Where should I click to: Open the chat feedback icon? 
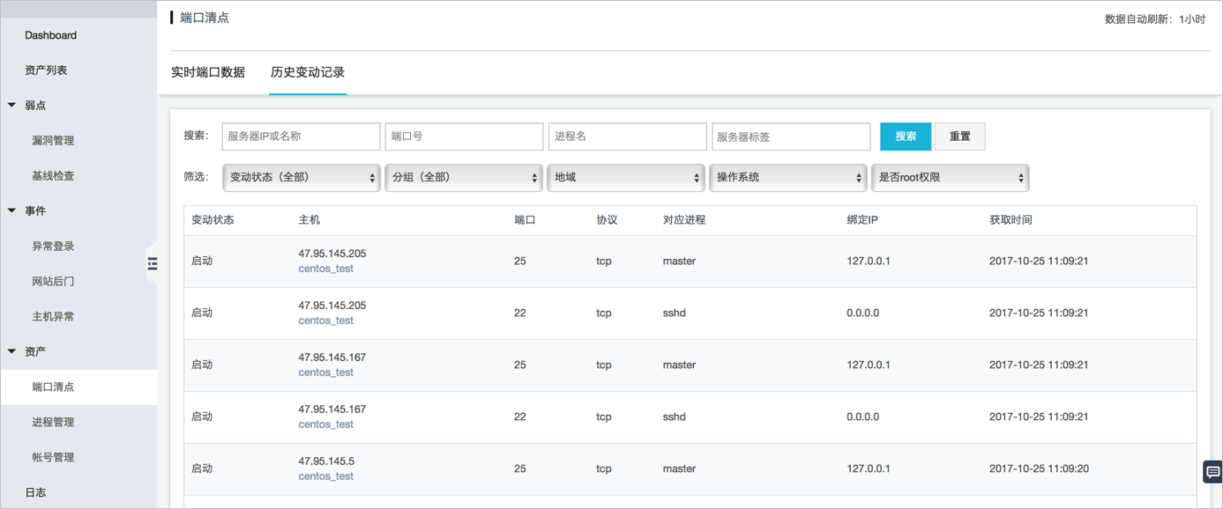(1212, 472)
